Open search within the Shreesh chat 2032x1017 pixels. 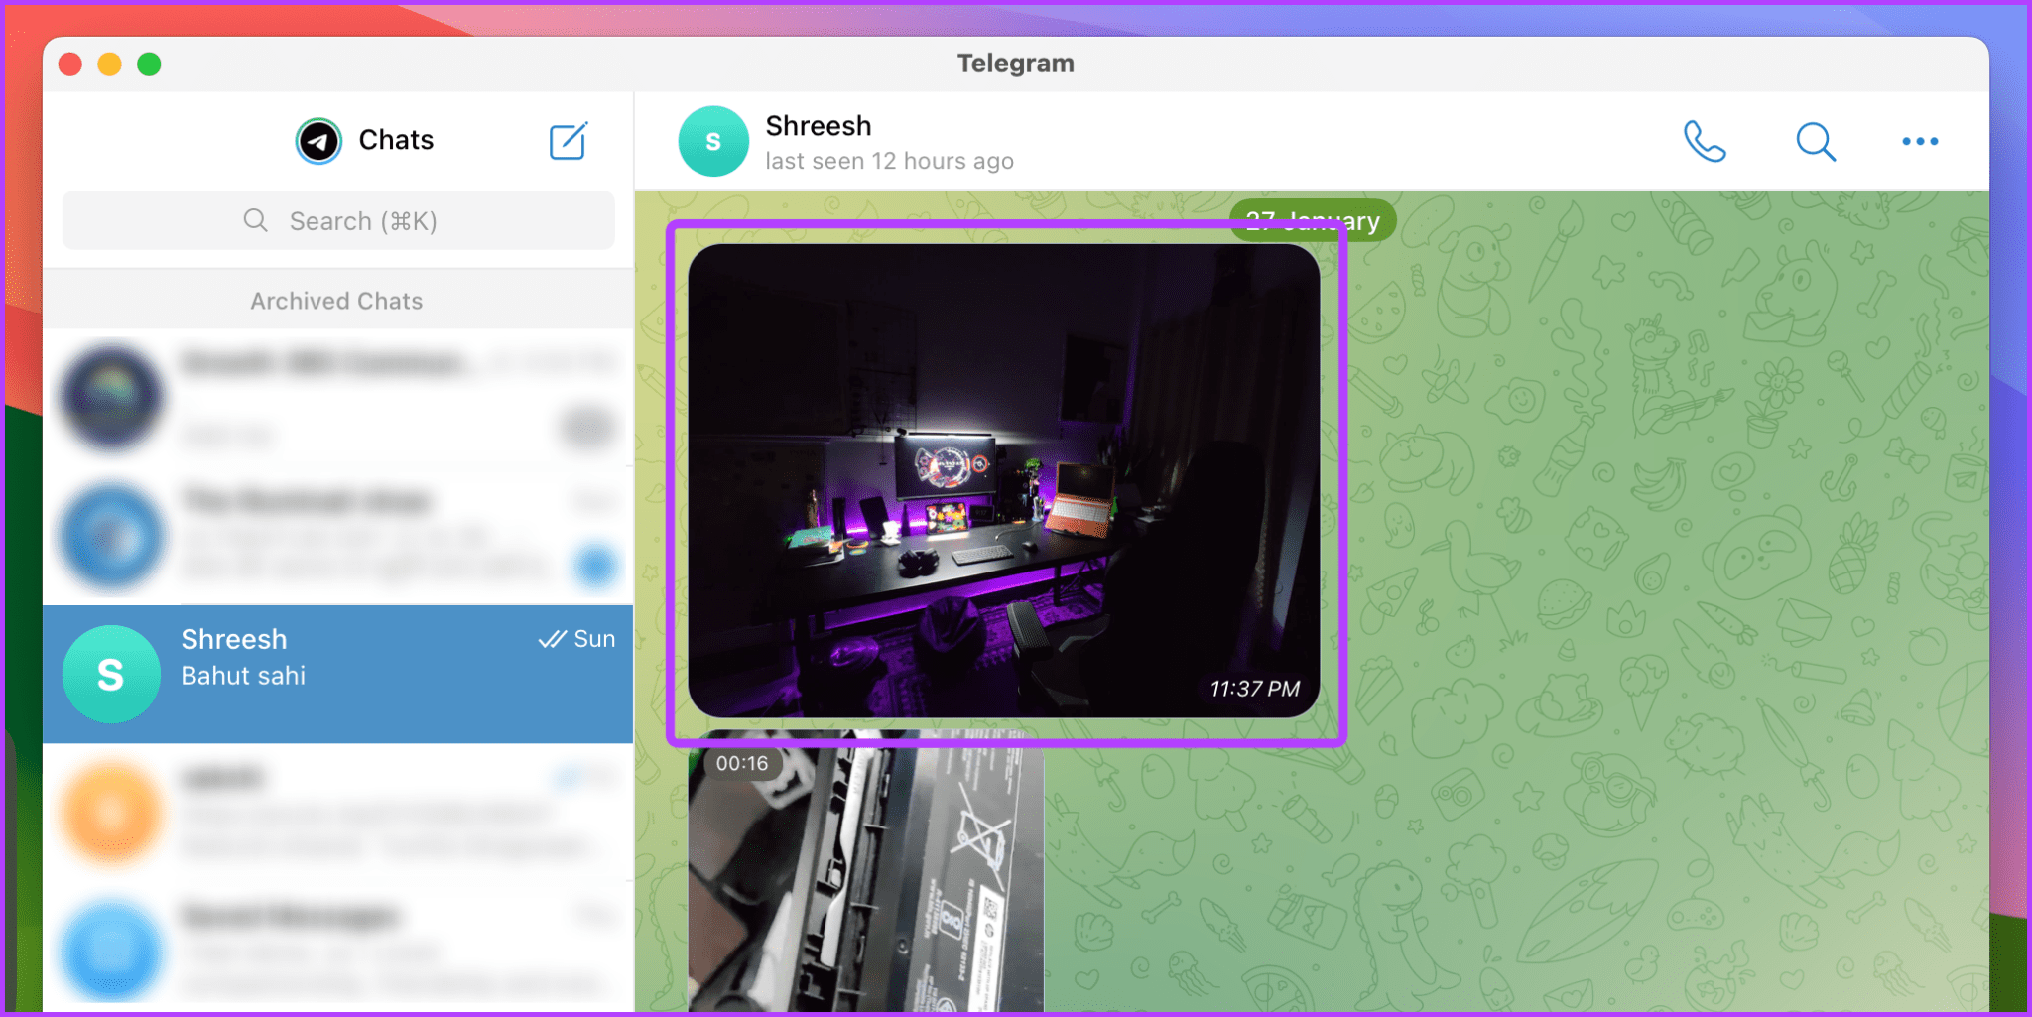tap(1815, 141)
